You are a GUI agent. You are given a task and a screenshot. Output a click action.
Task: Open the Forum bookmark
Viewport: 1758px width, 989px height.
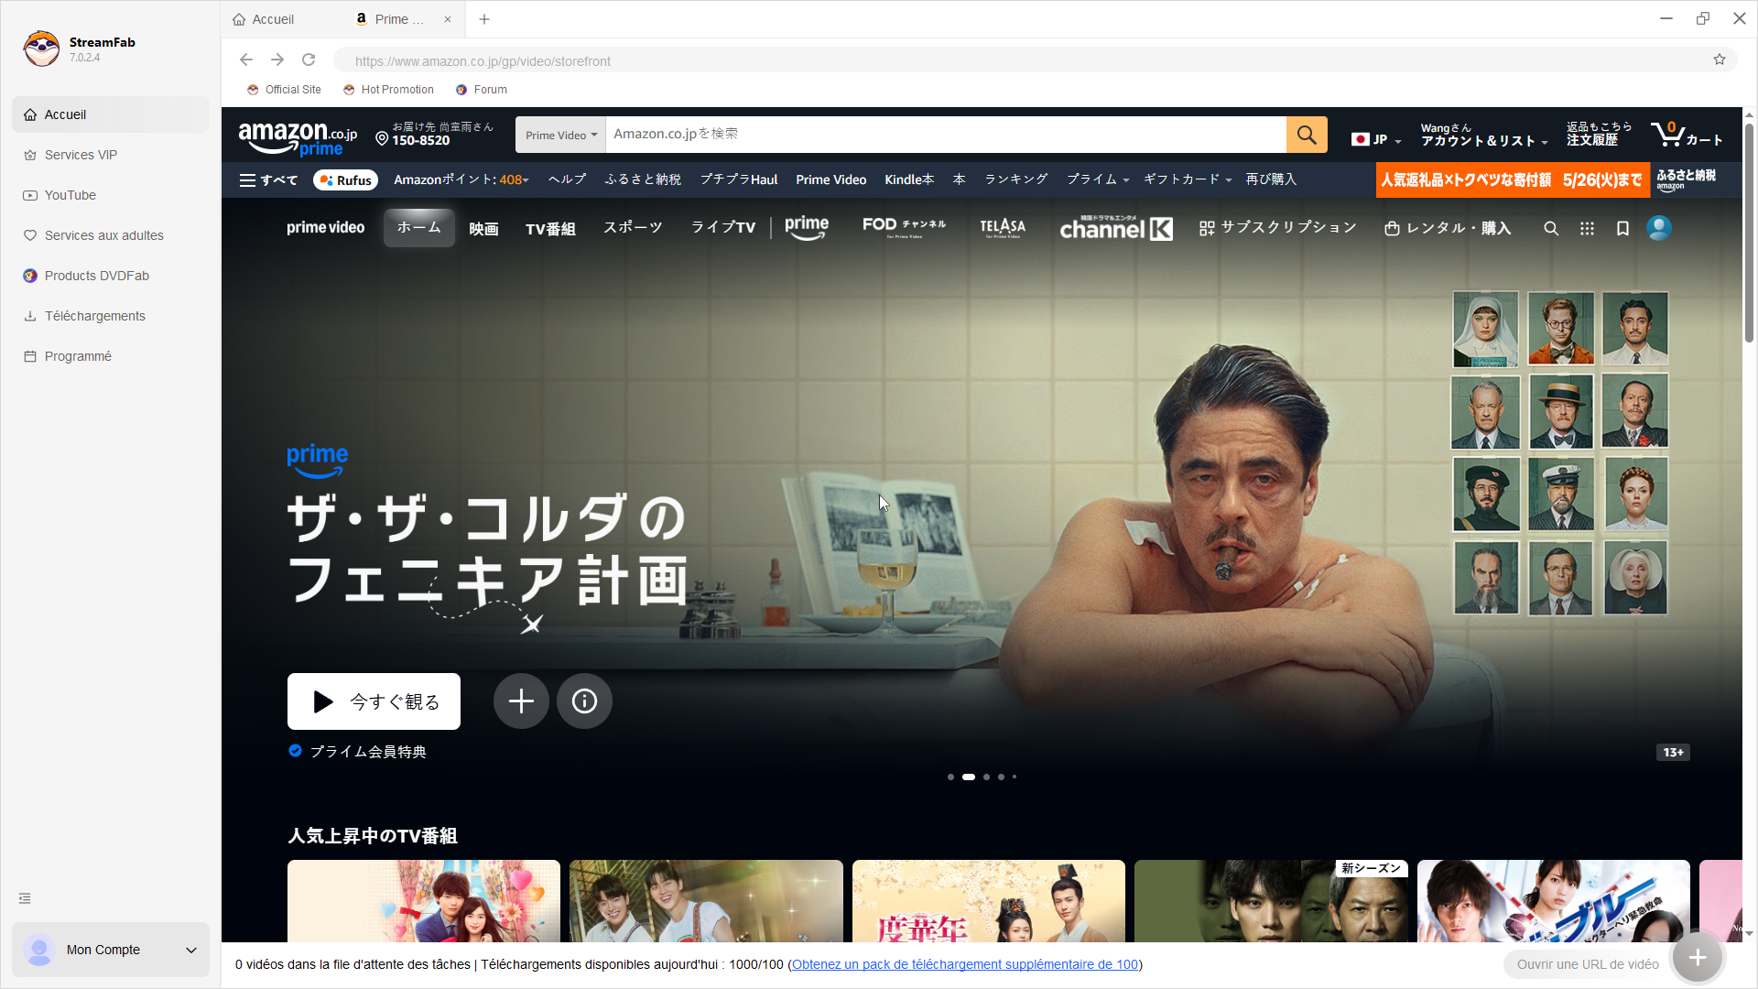(x=482, y=90)
